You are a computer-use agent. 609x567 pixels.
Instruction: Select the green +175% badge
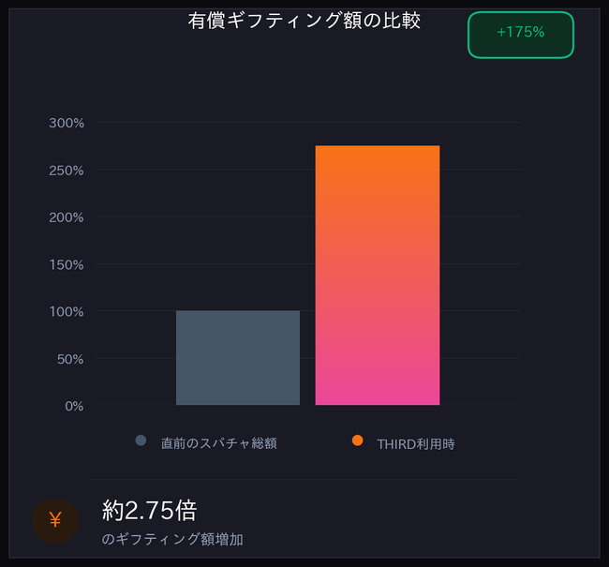(520, 33)
